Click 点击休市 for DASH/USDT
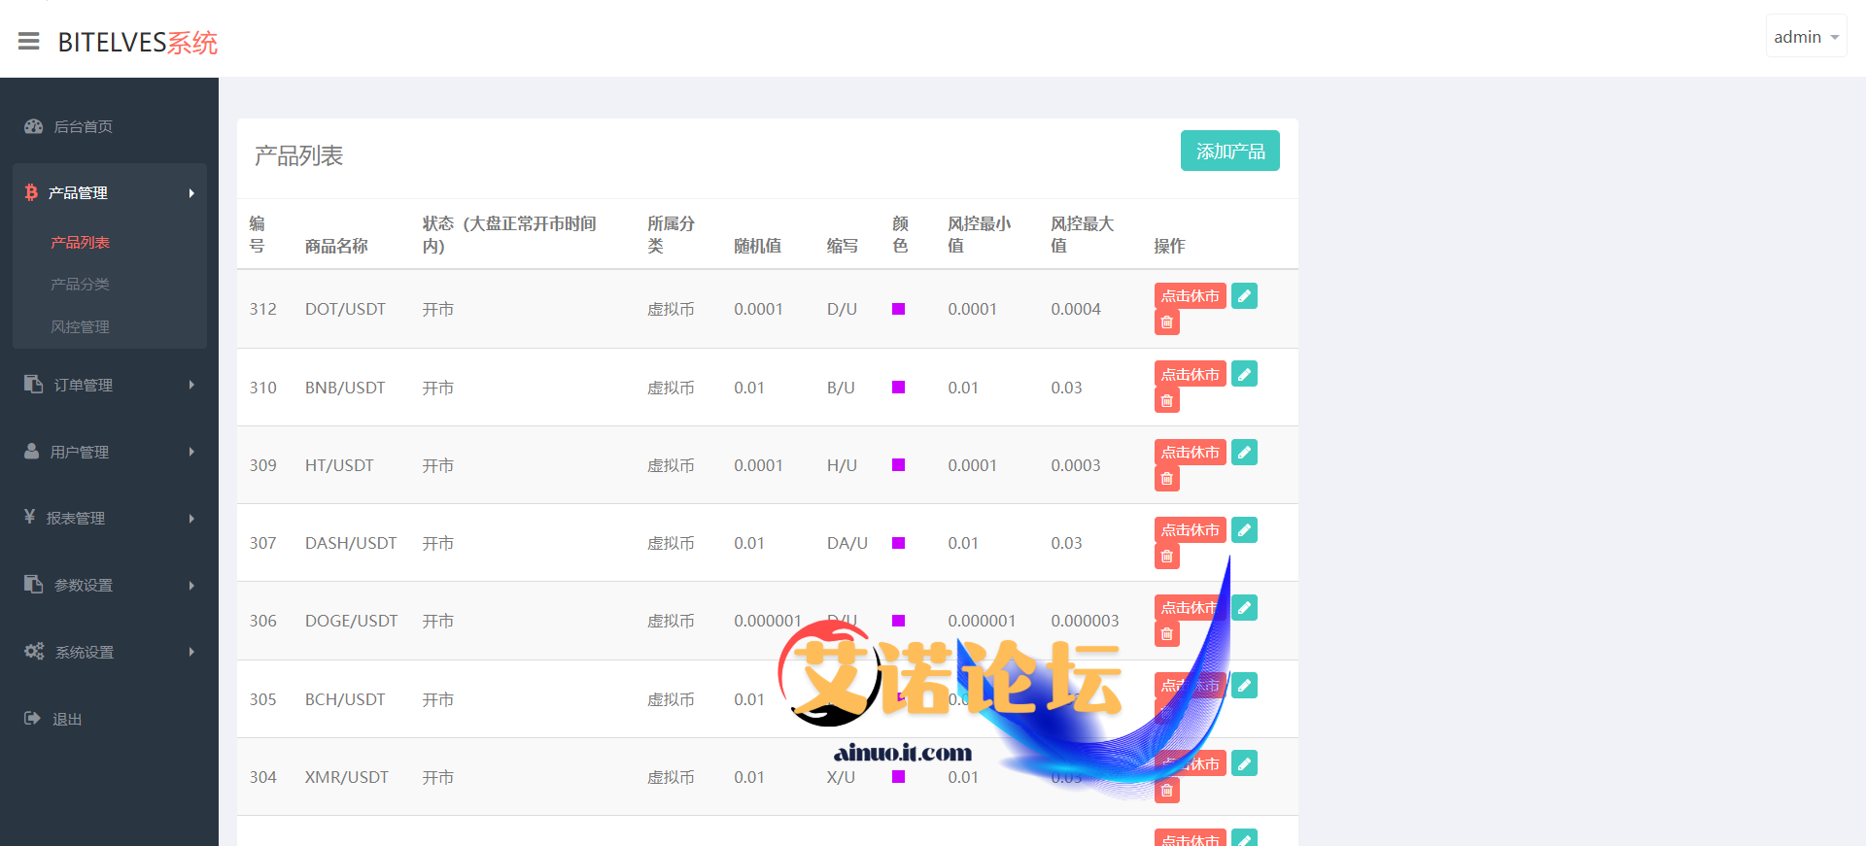Viewport: 1866px width, 846px height. [x=1190, y=529]
